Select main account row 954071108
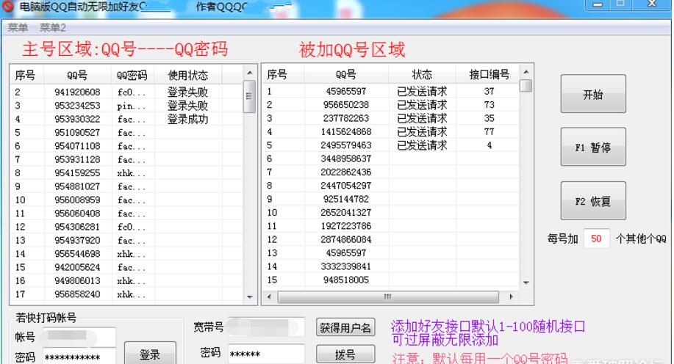 127,146
